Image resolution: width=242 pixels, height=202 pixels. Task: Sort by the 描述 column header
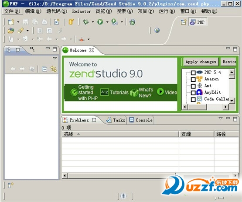pyautogui.click(x=120, y=134)
